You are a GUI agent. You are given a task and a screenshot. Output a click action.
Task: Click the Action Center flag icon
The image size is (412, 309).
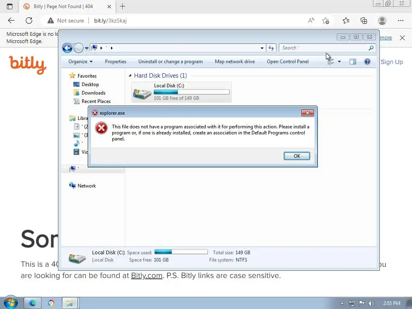click(x=362, y=303)
